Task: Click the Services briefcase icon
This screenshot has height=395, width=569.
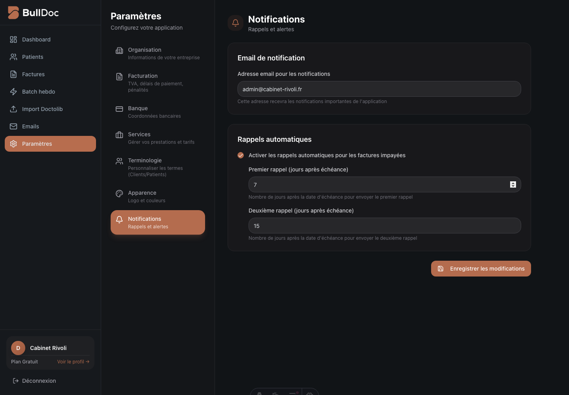Action: tap(119, 135)
